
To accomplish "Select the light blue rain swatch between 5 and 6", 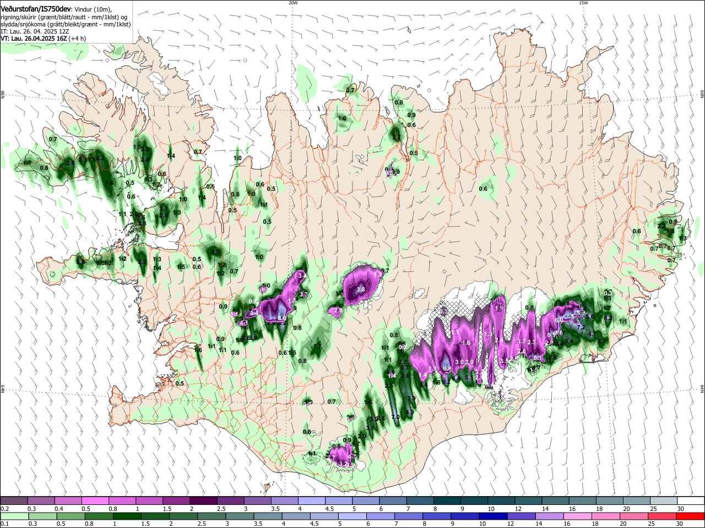I will [x=351, y=516].
